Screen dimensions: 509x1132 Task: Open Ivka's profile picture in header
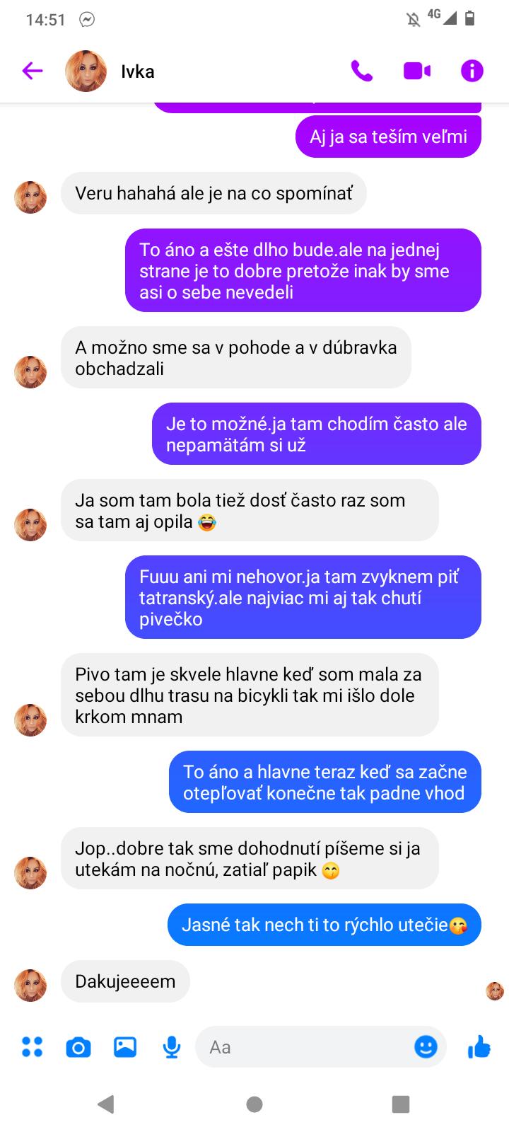point(86,71)
